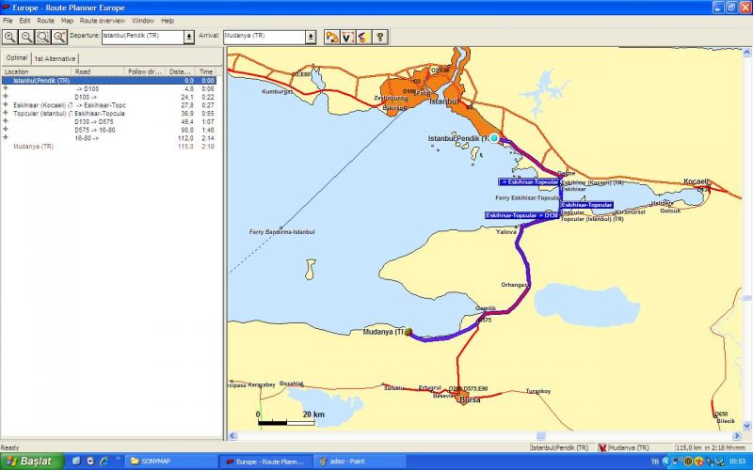Click the red flag icon in status bar

[602, 447]
